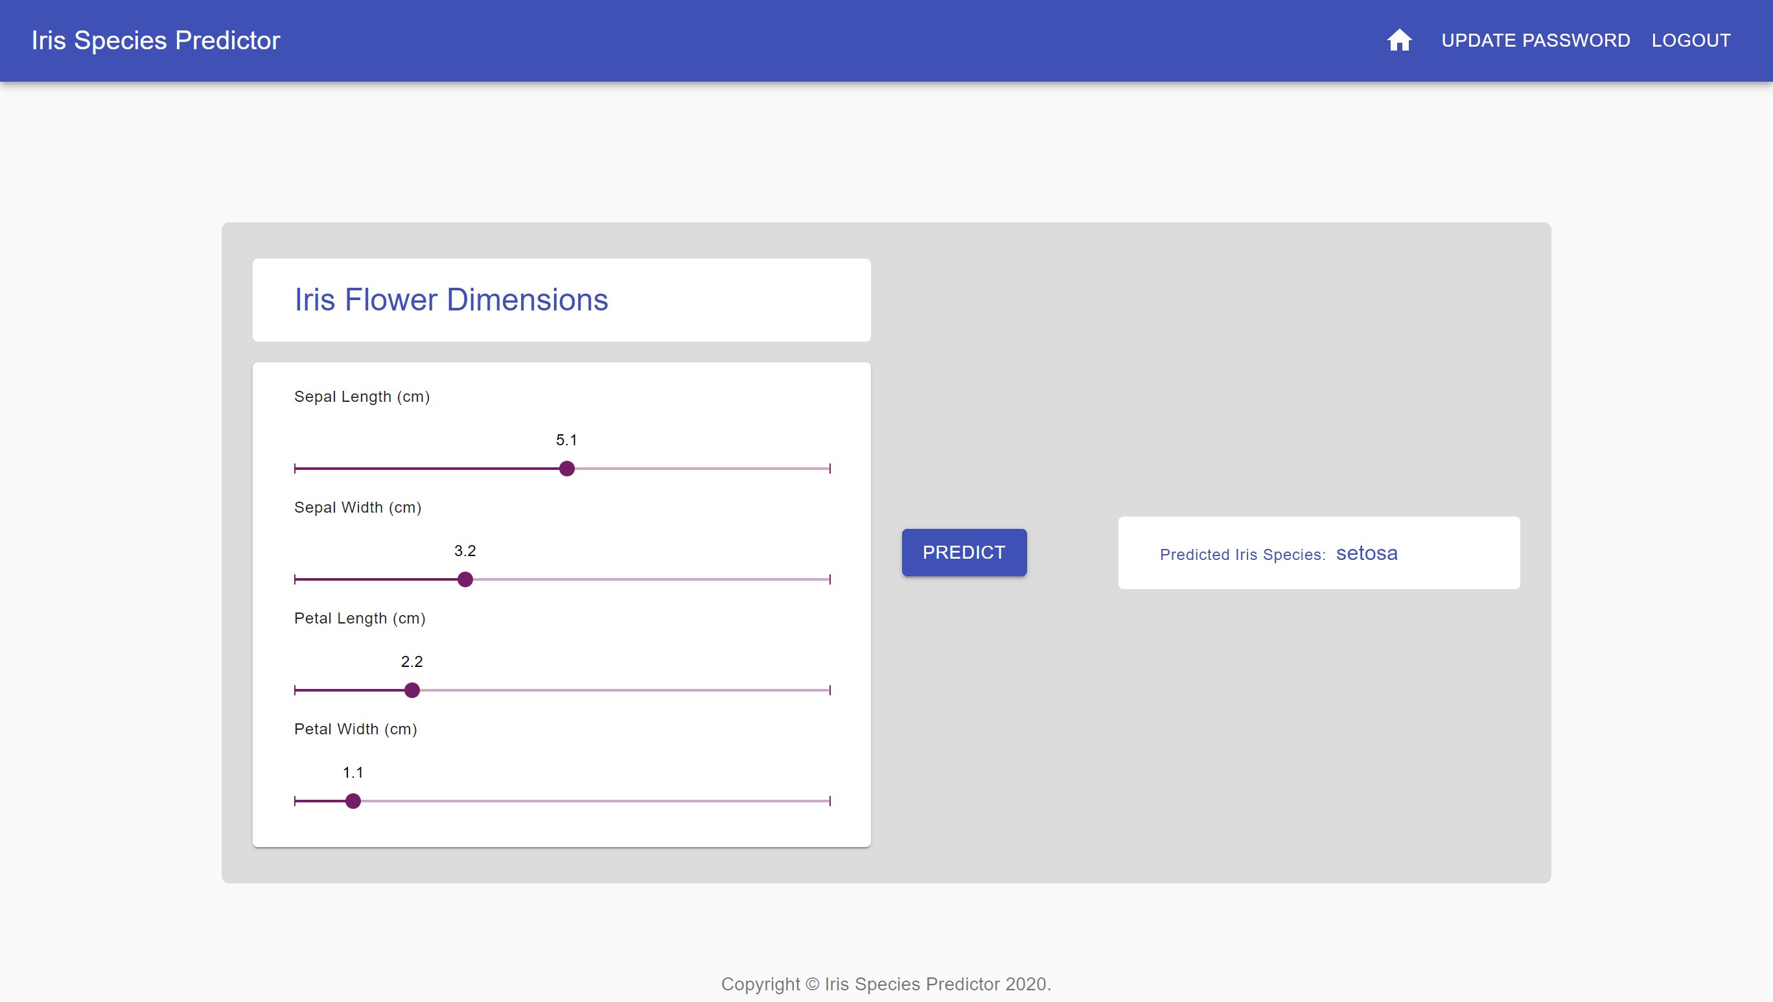The image size is (1773, 1002).
Task: Click the Iris Species Predictor title
Action: tap(156, 41)
